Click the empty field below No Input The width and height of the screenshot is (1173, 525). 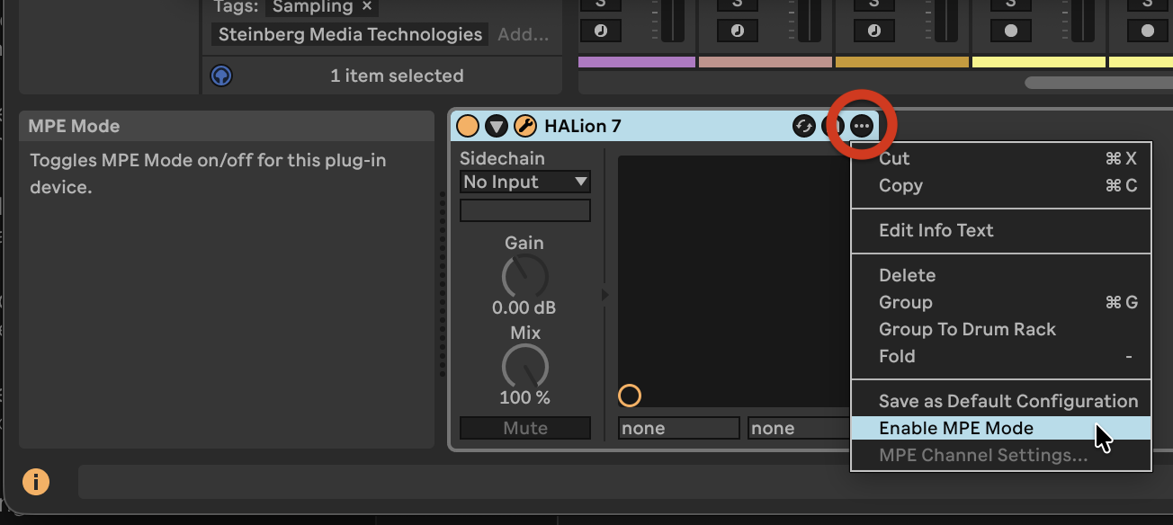coord(525,210)
